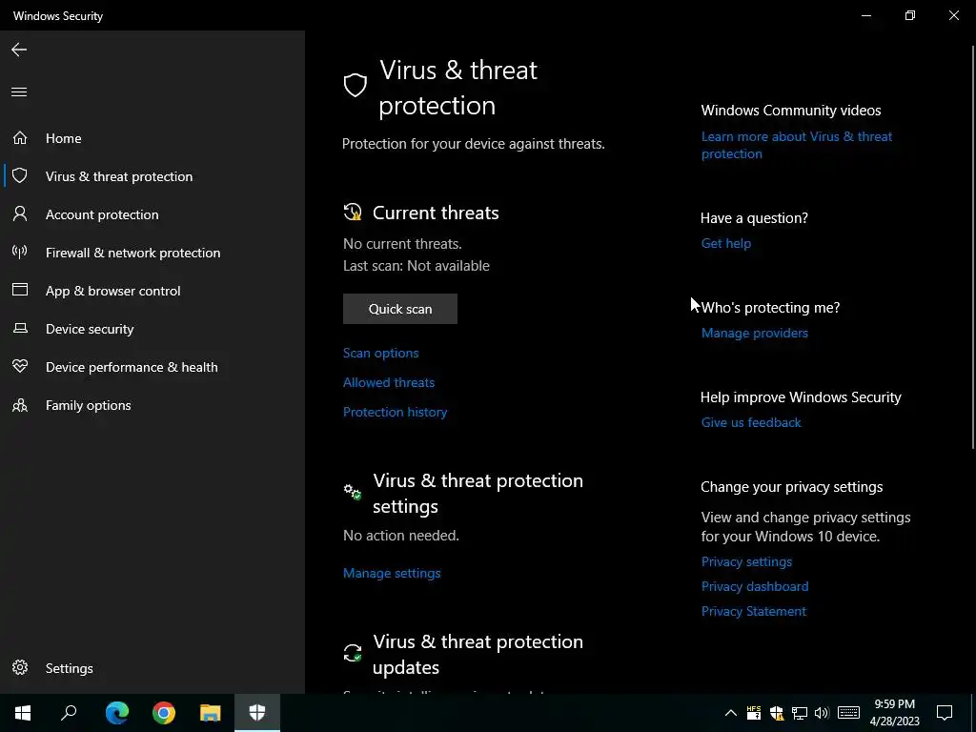Click the vertical scrollbar thumb
The image size is (976, 732).
click(x=973, y=248)
